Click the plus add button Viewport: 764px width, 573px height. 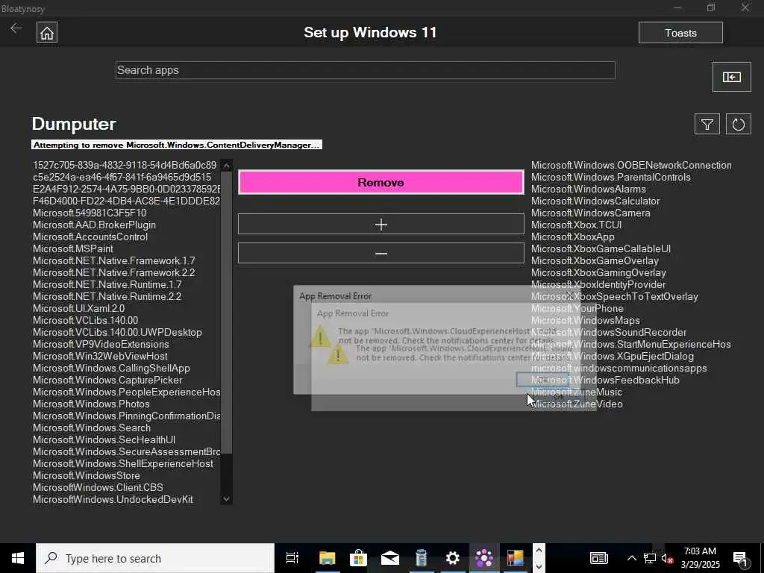pyautogui.click(x=381, y=224)
